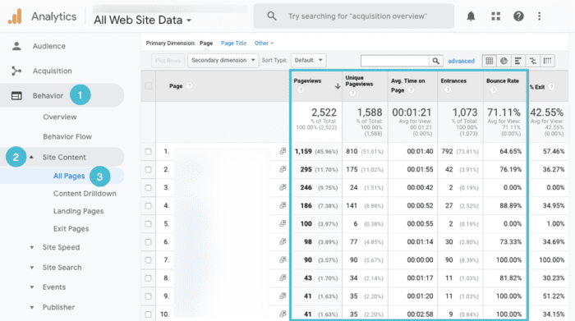Open row 6 page in new window icon

pyautogui.click(x=283, y=241)
